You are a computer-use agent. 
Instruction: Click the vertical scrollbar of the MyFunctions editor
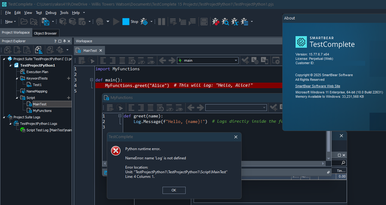coord(328,142)
